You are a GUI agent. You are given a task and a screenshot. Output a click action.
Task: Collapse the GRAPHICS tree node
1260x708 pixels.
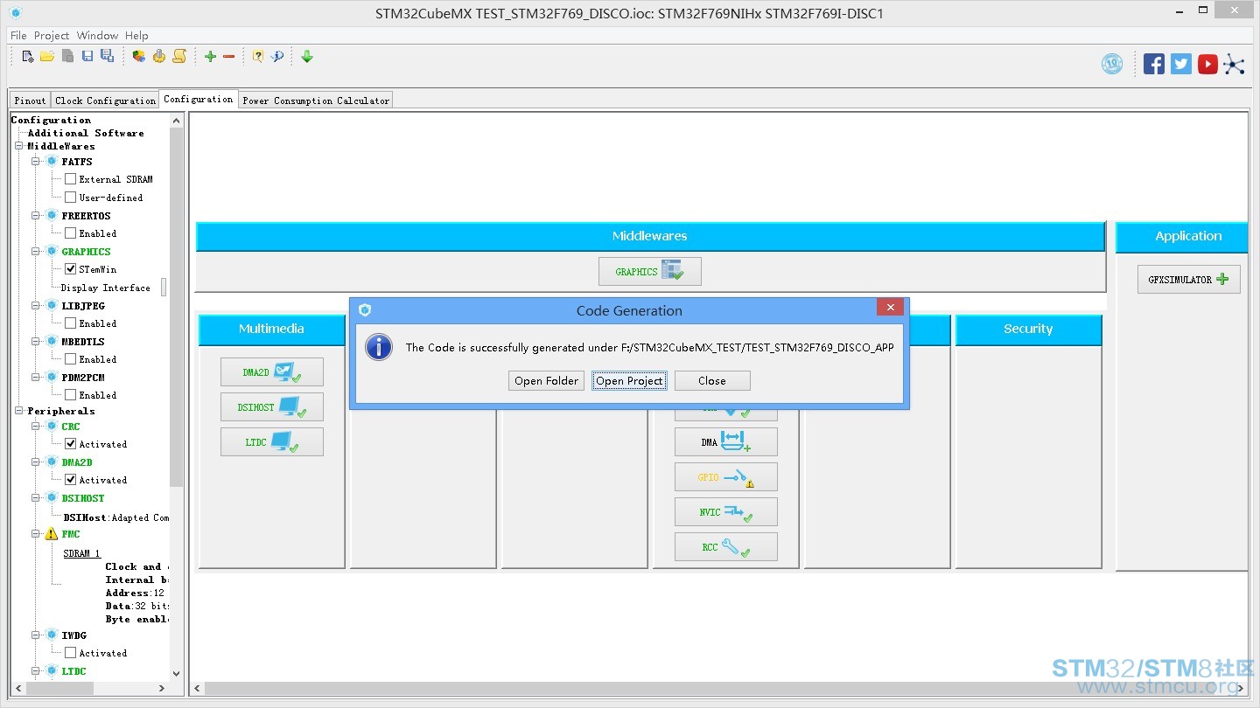(x=36, y=251)
